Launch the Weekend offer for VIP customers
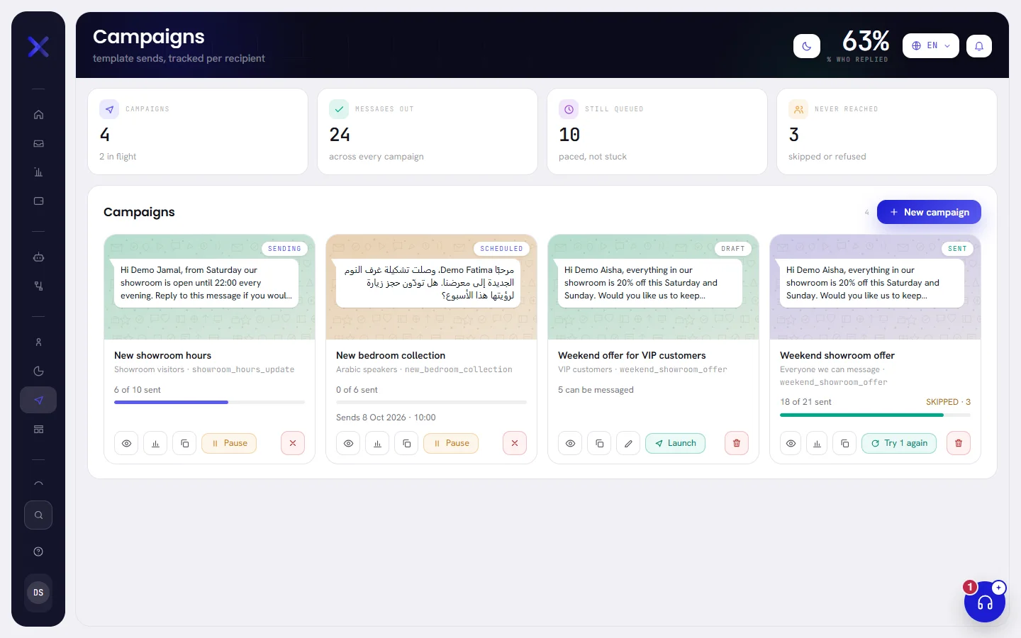The width and height of the screenshot is (1021, 638). (x=675, y=444)
